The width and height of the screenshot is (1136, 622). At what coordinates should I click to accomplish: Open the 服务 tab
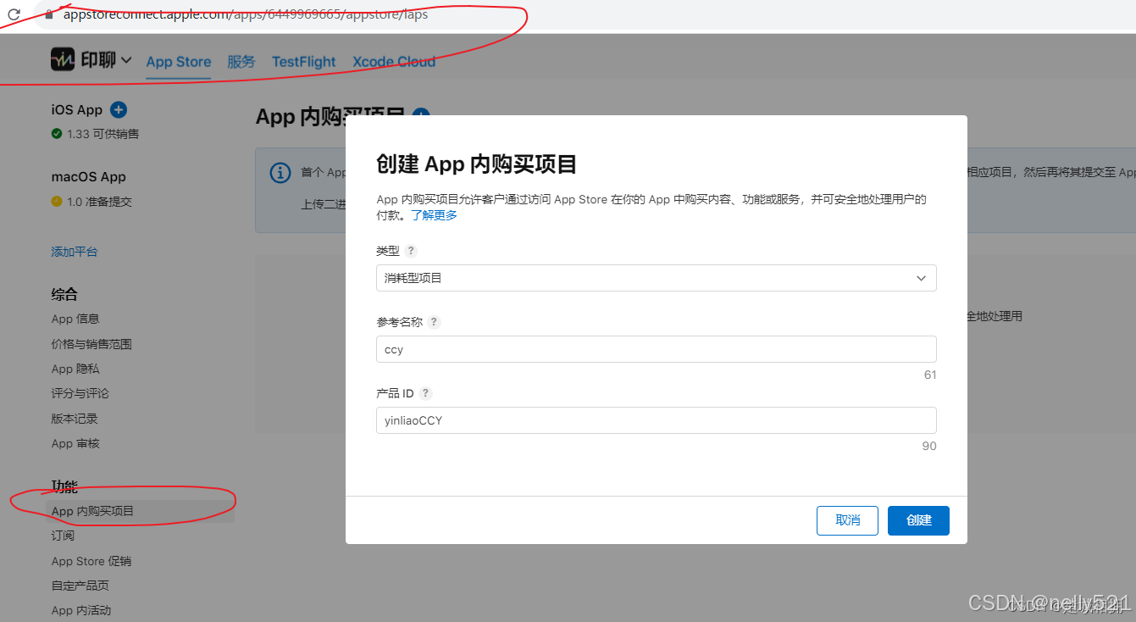[241, 62]
